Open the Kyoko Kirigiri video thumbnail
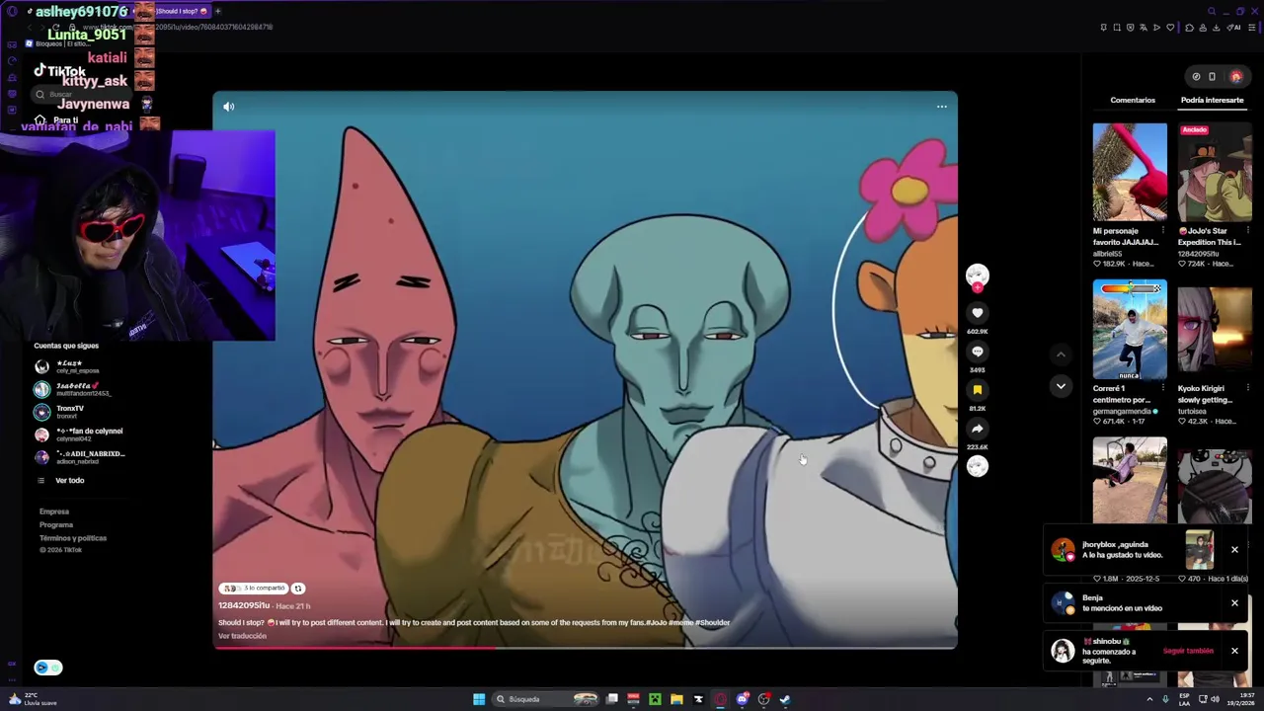The width and height of the screenshot is (1264, 711). (1215, 330)
